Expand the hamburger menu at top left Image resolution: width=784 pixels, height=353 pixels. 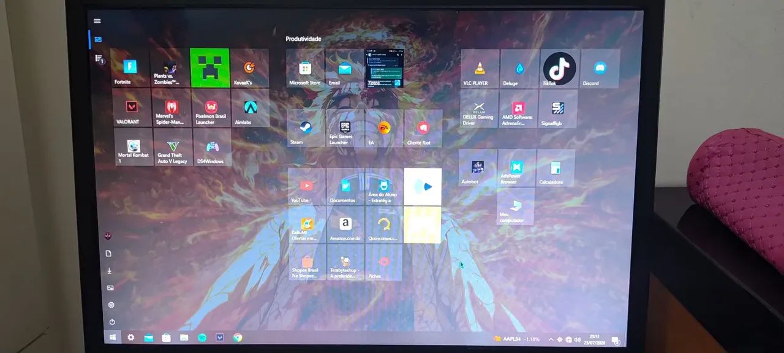point(97,21)
